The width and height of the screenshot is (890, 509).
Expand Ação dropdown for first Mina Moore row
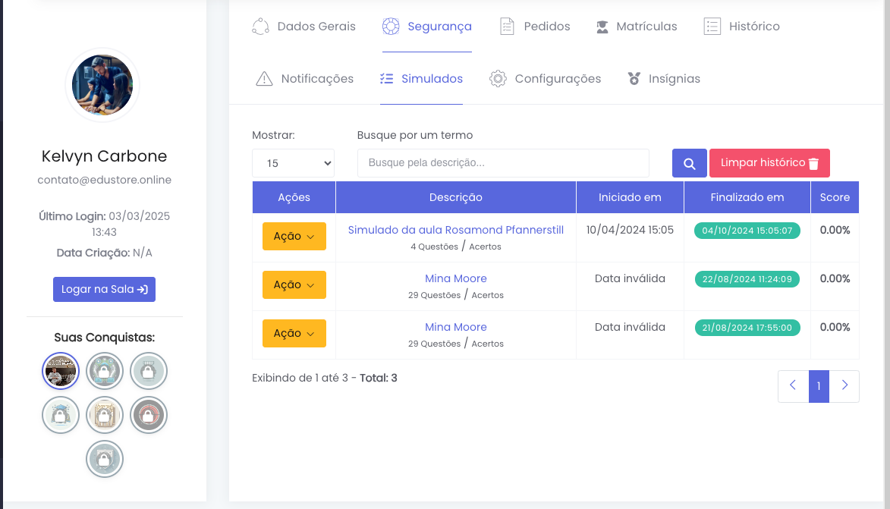[x=294, y=284]
